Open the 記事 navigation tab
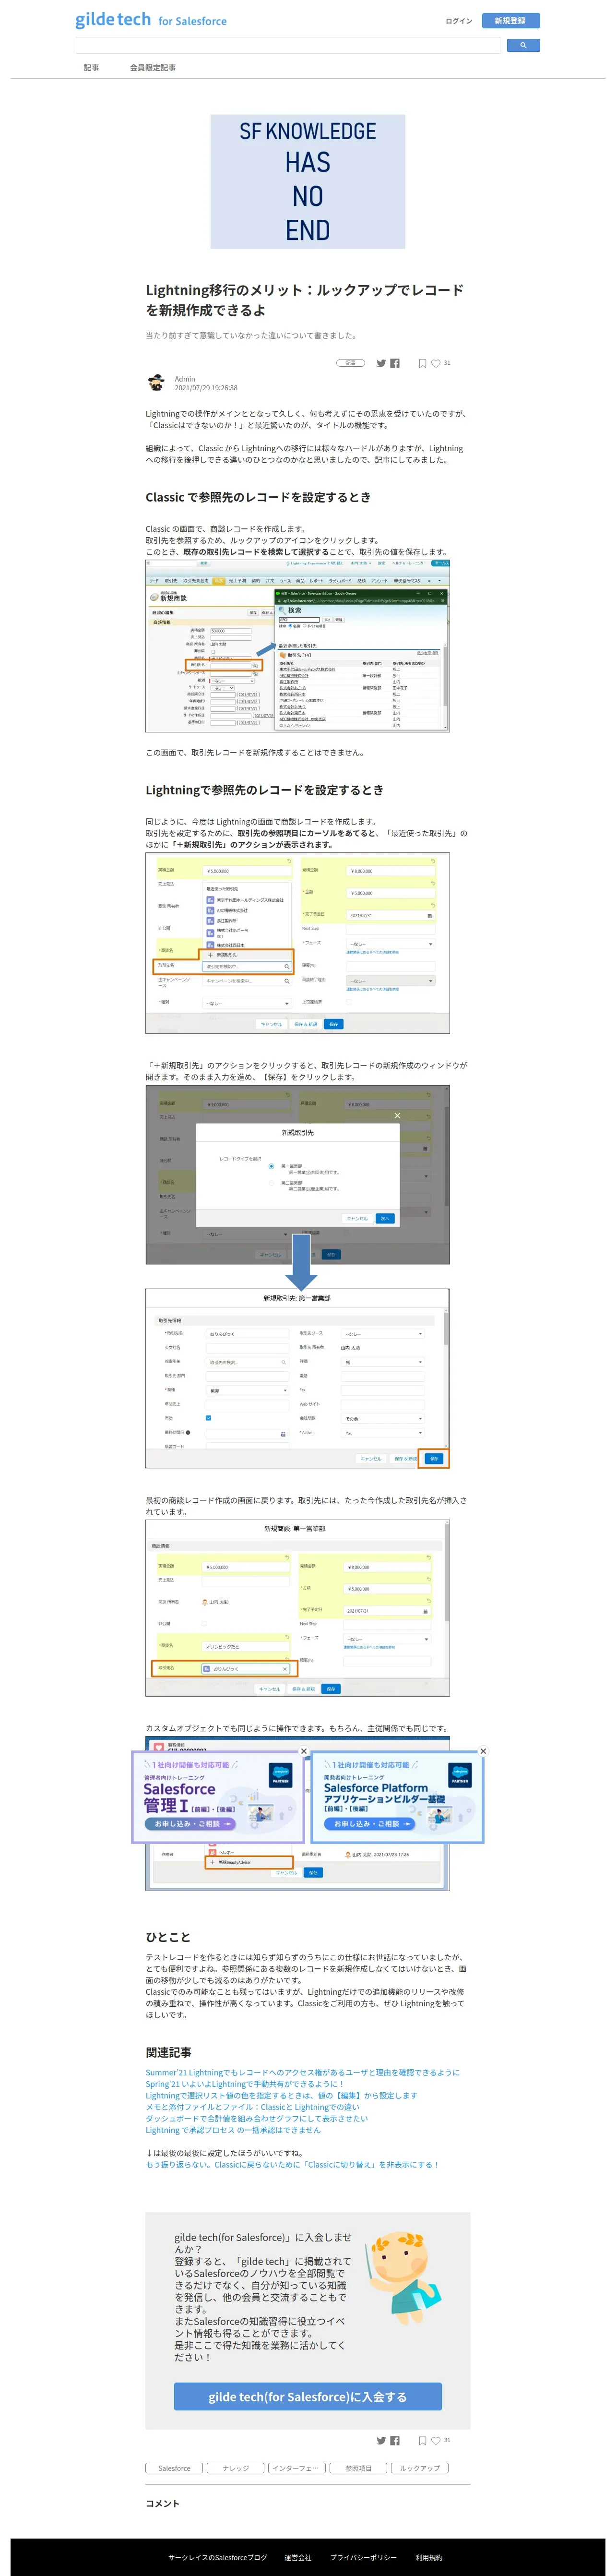The width and height of the screenshot is (616, 2576). click(x=91, y=68)
